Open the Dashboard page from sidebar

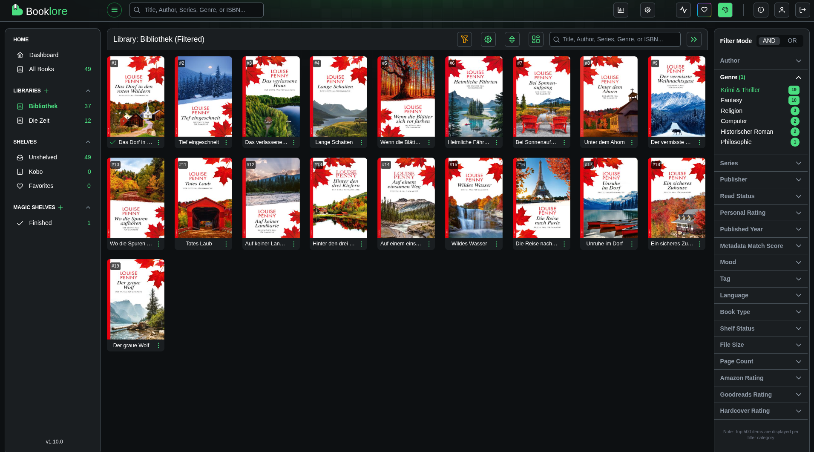tap(43, 55)
